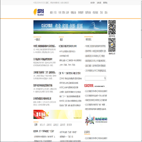Click the magnifier search icon
This screenshot has width=142, height=142.
click(x=105, y=78)
